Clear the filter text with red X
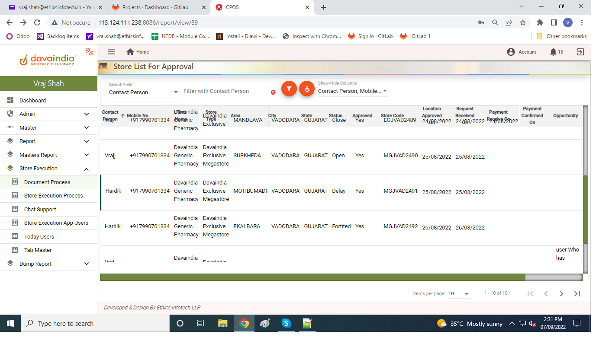 coord(273,92)
